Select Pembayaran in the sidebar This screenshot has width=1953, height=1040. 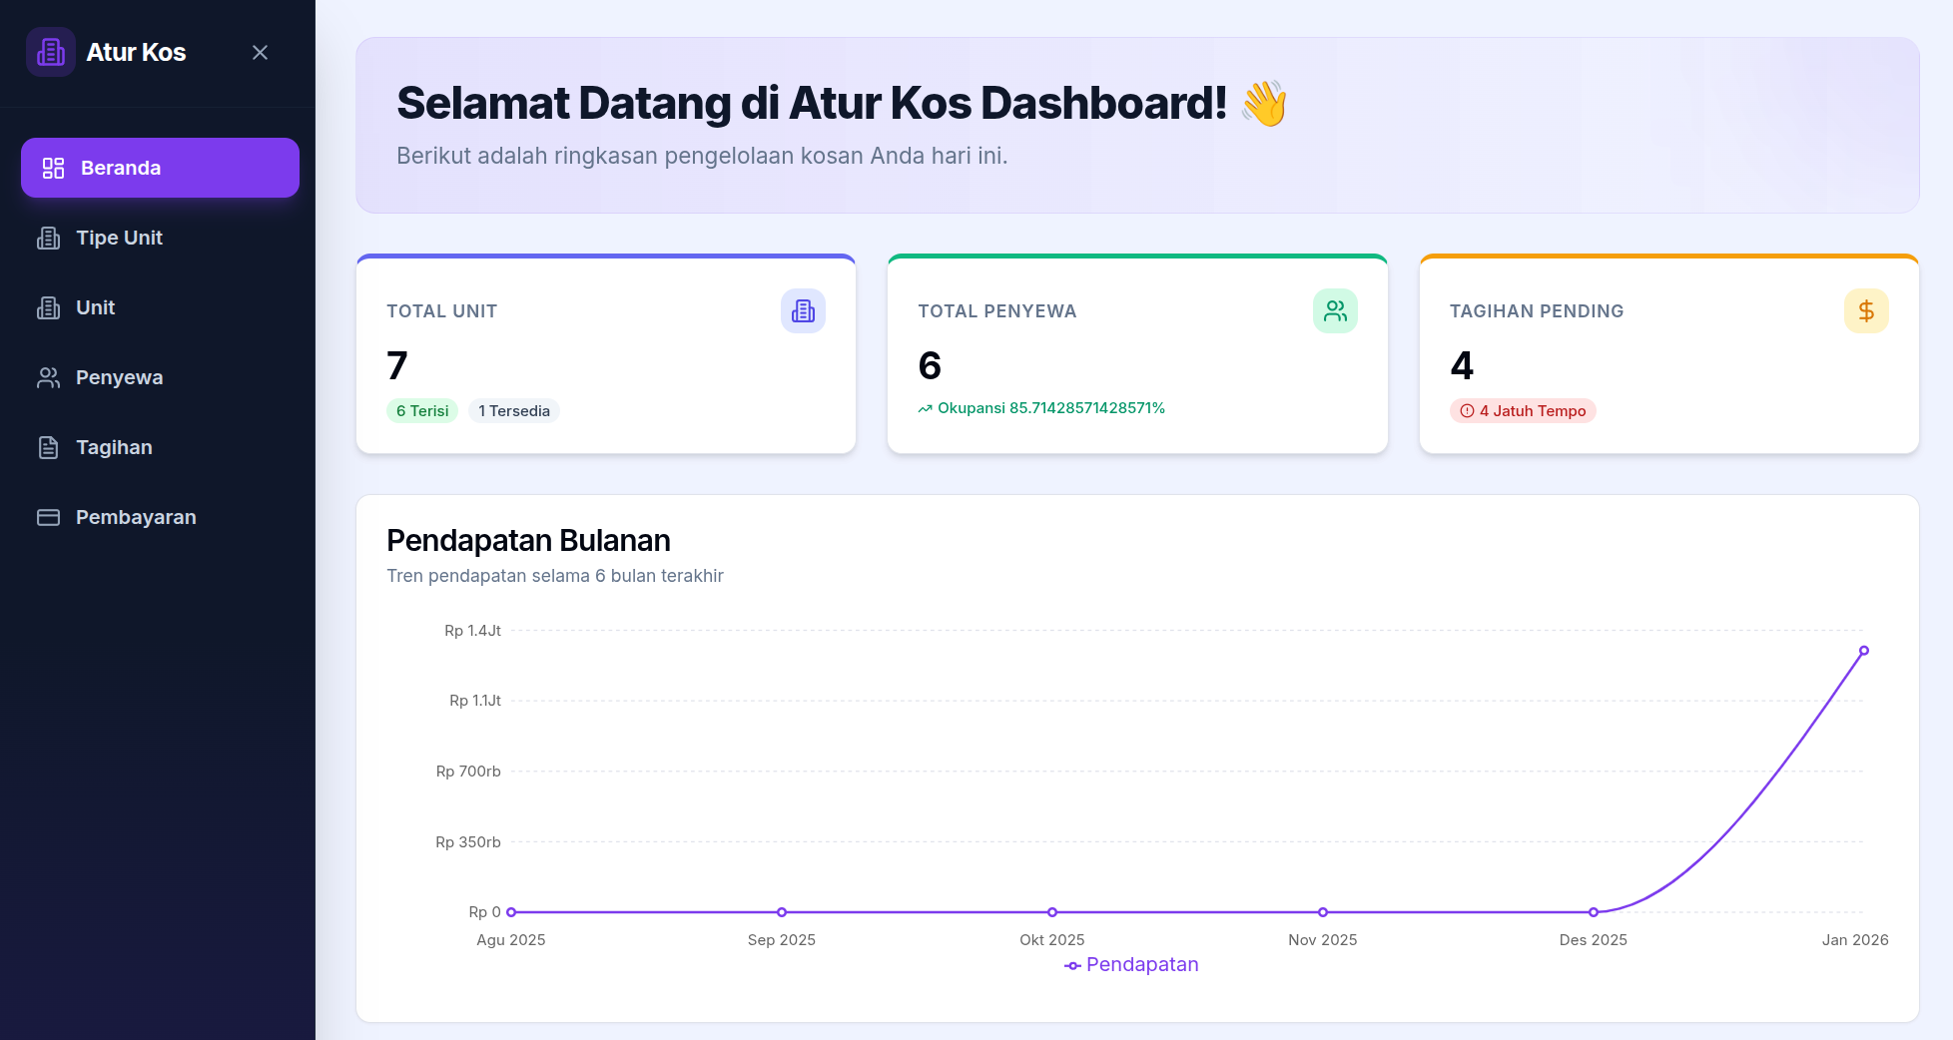[x=136, y=517]
